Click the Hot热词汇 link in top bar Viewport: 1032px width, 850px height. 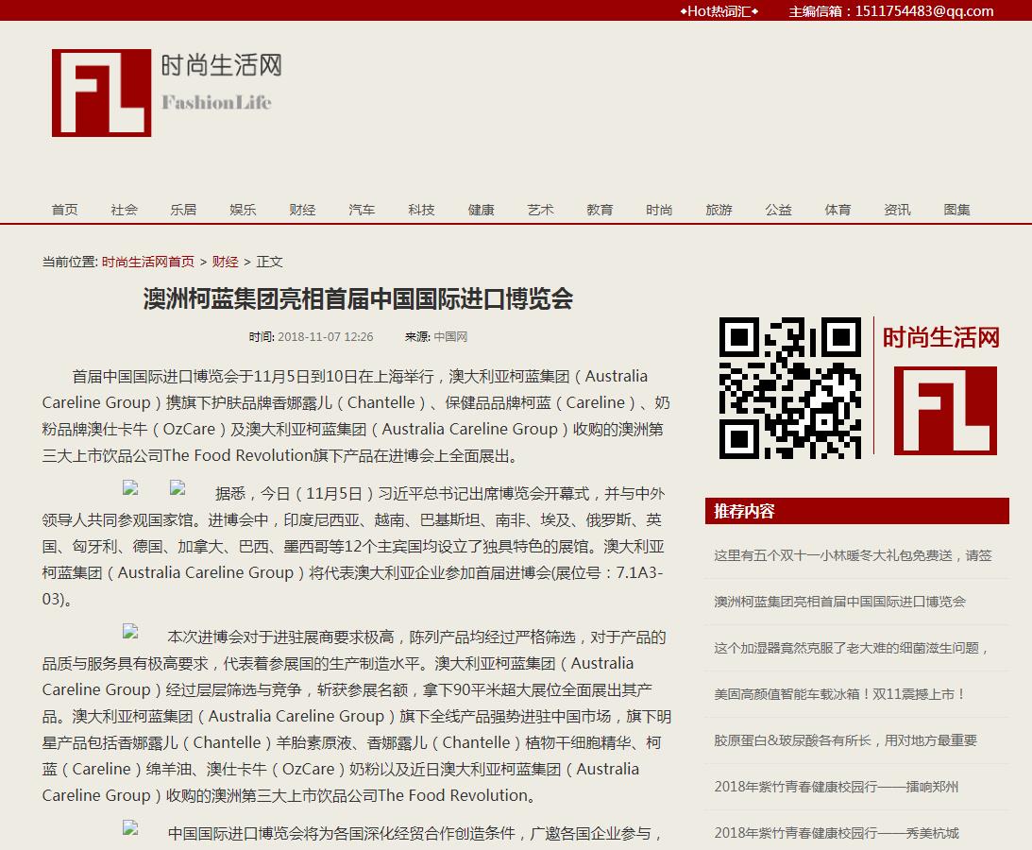[719, 11]
